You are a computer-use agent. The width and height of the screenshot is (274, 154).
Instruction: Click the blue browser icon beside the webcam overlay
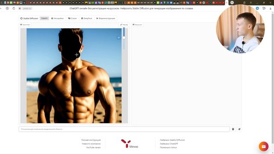pos(257,9)
